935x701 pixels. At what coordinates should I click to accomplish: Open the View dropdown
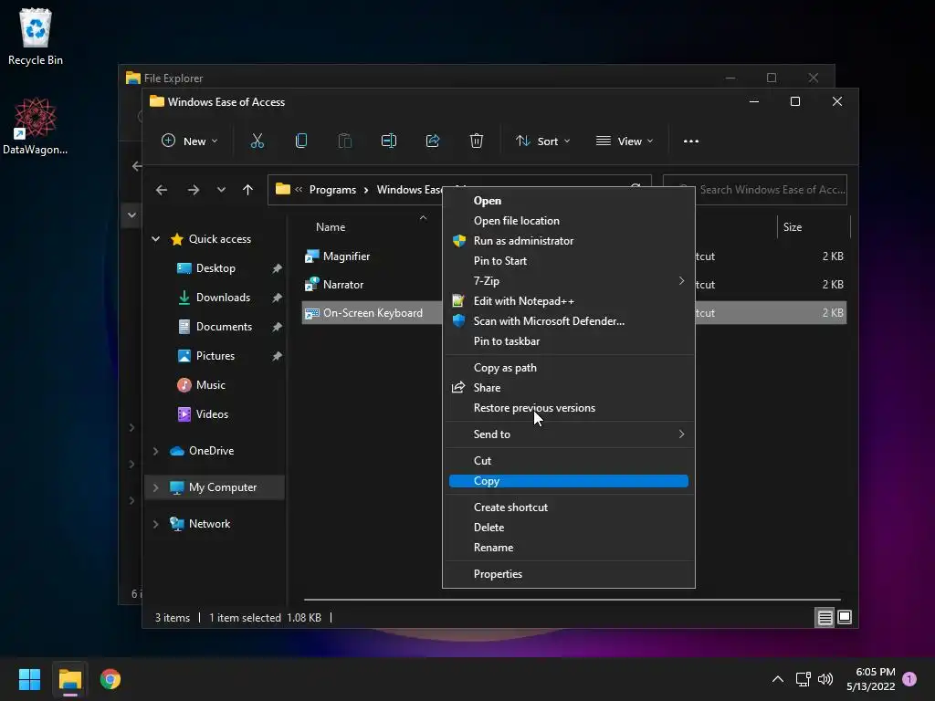pos(625,141)
